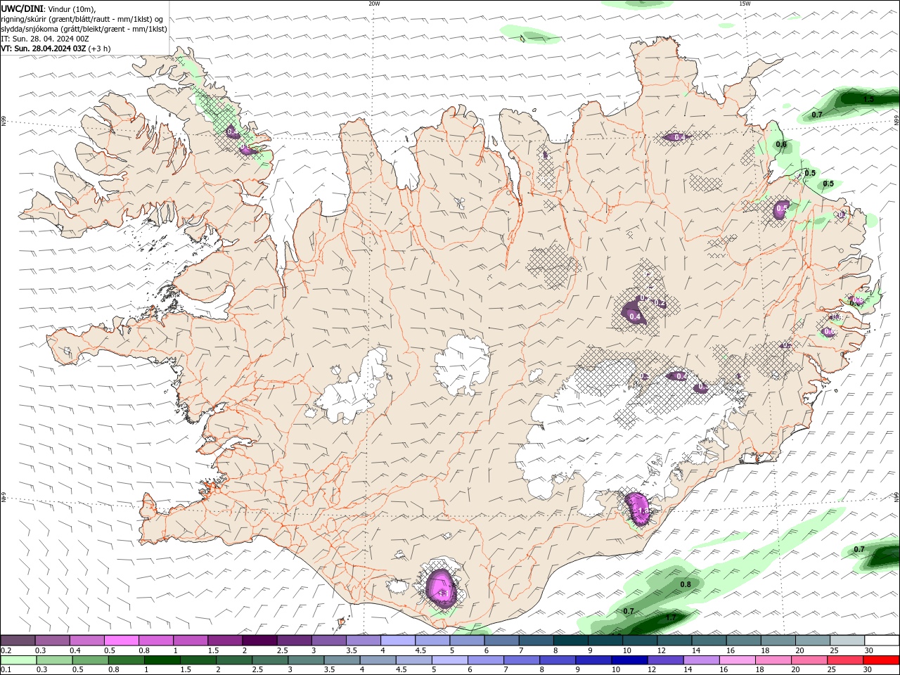Click the 1.5 rain value offshore northeast
This screenshot has width=900, height=675.
(x=868, y=100)
